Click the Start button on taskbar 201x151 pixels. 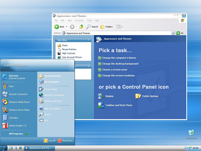tap(4, 148)
